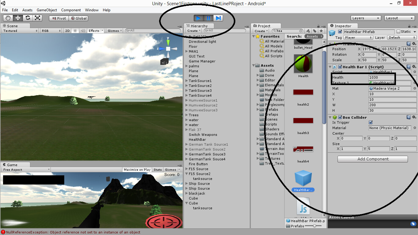418x235 pixels.
Task: Click the Add Component button
Action: [x=372, y=159]
